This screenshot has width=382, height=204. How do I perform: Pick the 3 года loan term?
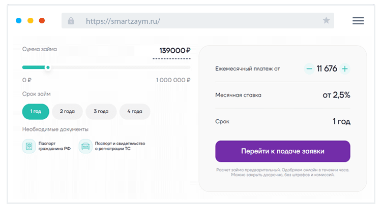(x=101, y=111)
